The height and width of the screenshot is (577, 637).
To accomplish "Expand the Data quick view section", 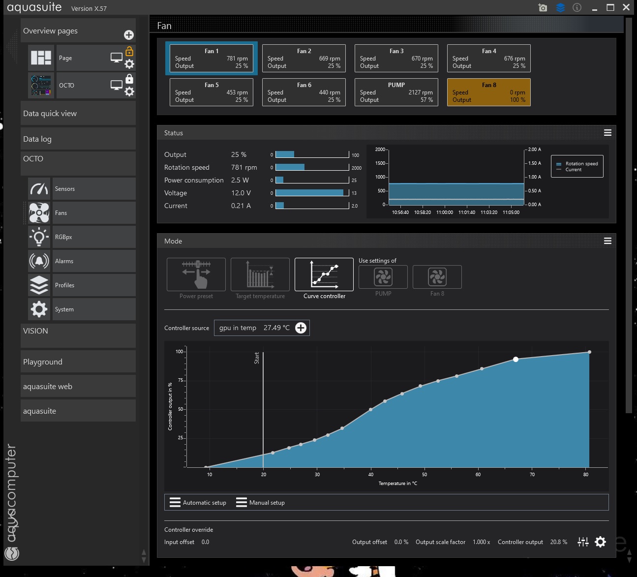I will pyautogui.click(x=78, y=114).
